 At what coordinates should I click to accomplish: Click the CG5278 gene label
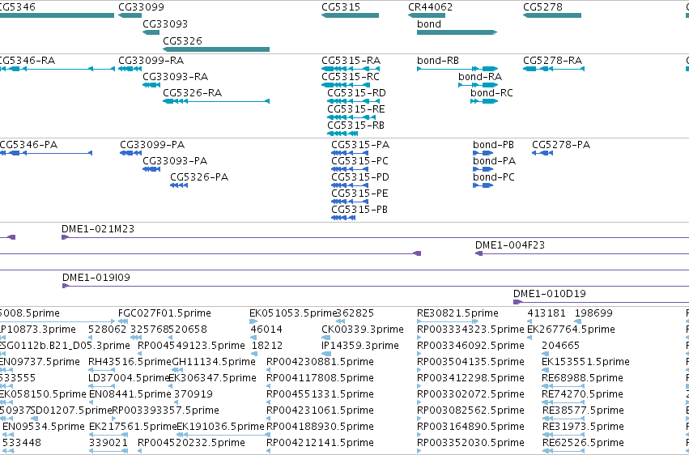(542, 7)
